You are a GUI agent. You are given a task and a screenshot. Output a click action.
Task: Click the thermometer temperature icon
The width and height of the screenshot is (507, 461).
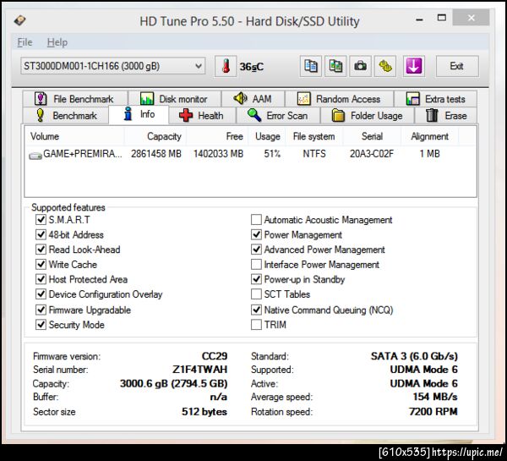pos(226,66)
